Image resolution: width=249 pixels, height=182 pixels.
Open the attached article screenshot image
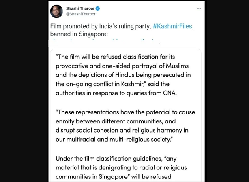coord(126,115)
